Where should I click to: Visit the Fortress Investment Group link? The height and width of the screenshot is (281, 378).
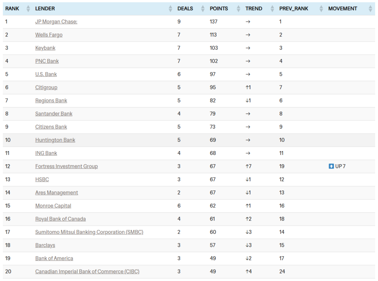(x=66, y=166)
